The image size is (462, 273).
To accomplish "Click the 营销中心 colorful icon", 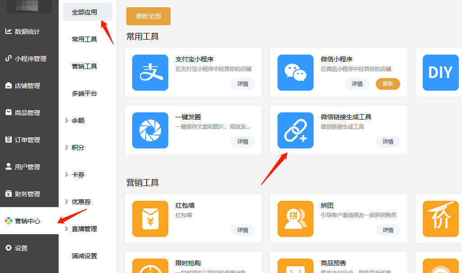I will click(9, 221).
